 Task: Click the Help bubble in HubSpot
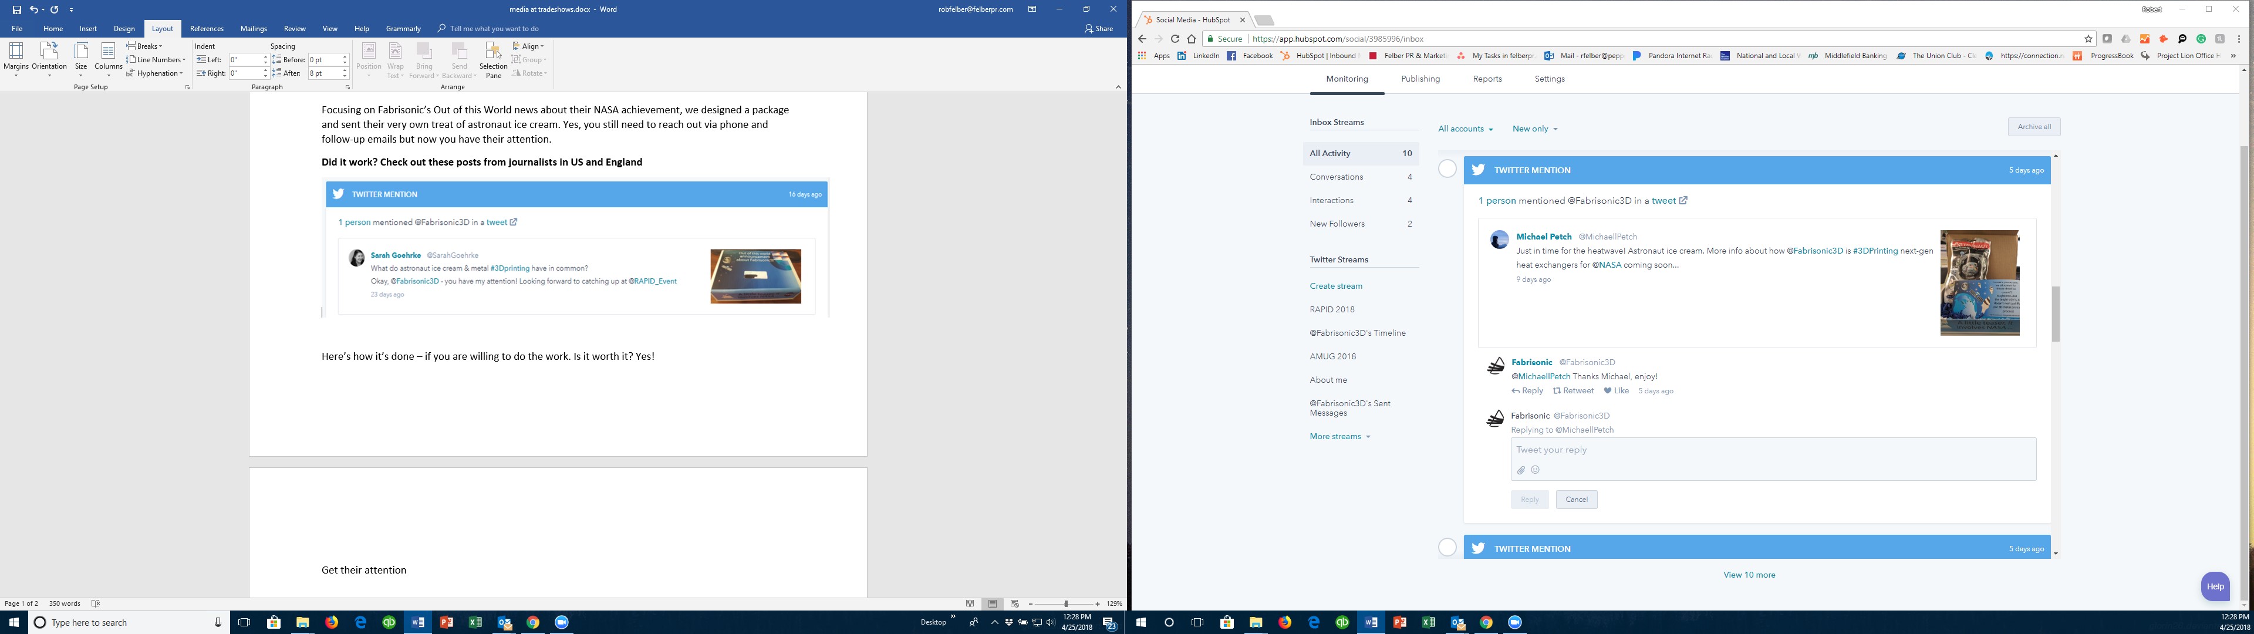[2215, 586]
